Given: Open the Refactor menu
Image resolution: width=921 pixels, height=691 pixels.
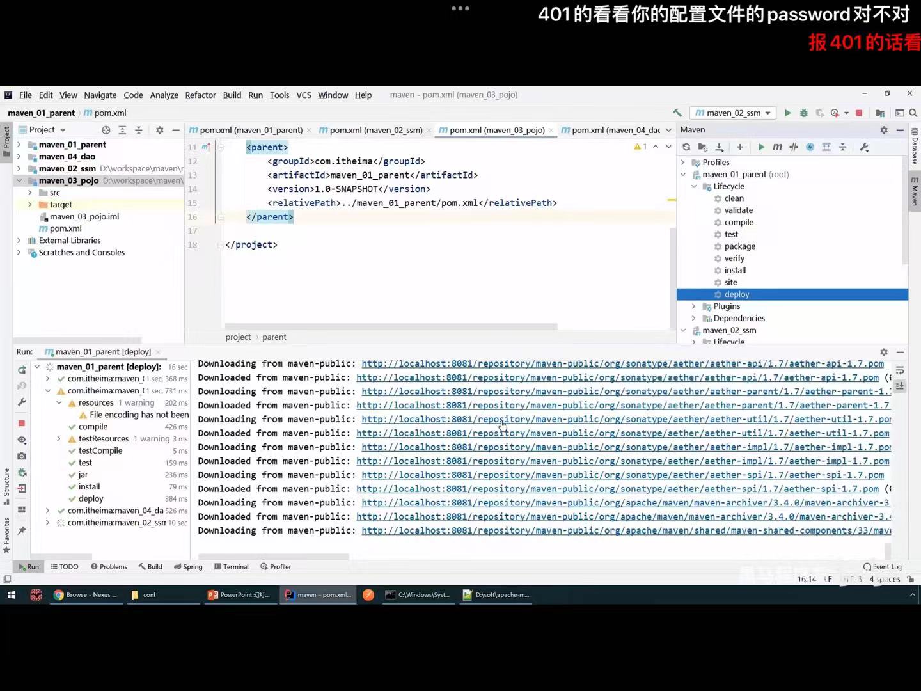Looking at the screenshot, I should tap(200, 95).
